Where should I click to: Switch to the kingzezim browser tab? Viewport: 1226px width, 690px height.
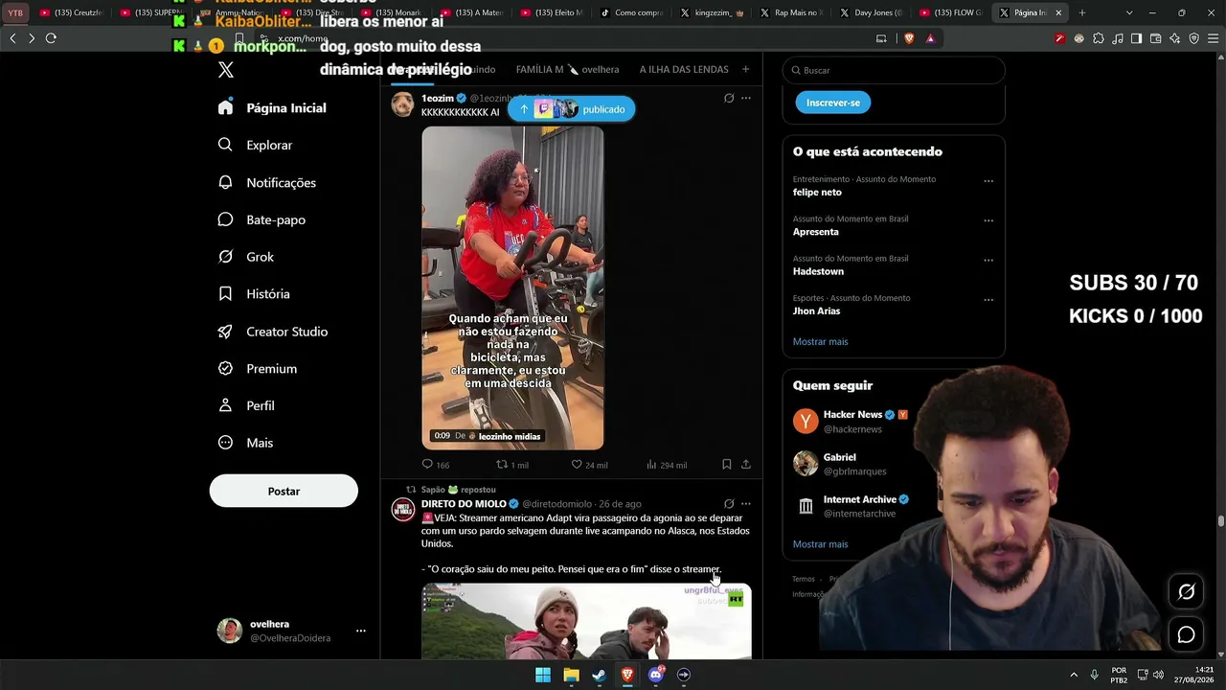point(713,12)
